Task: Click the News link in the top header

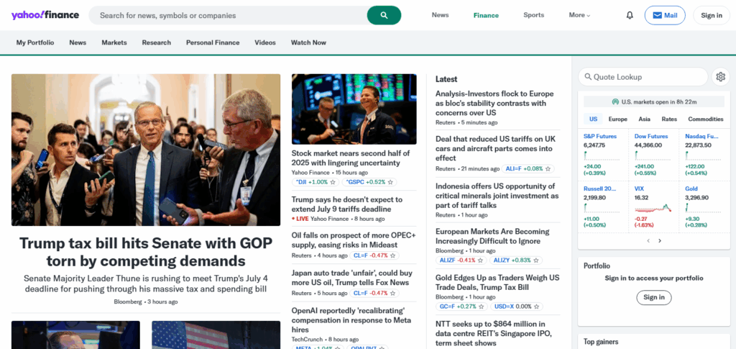Action: [x=441, y=15]
